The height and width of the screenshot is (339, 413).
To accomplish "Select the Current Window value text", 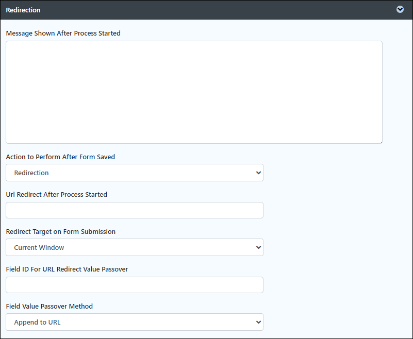I will coord(39,248).
